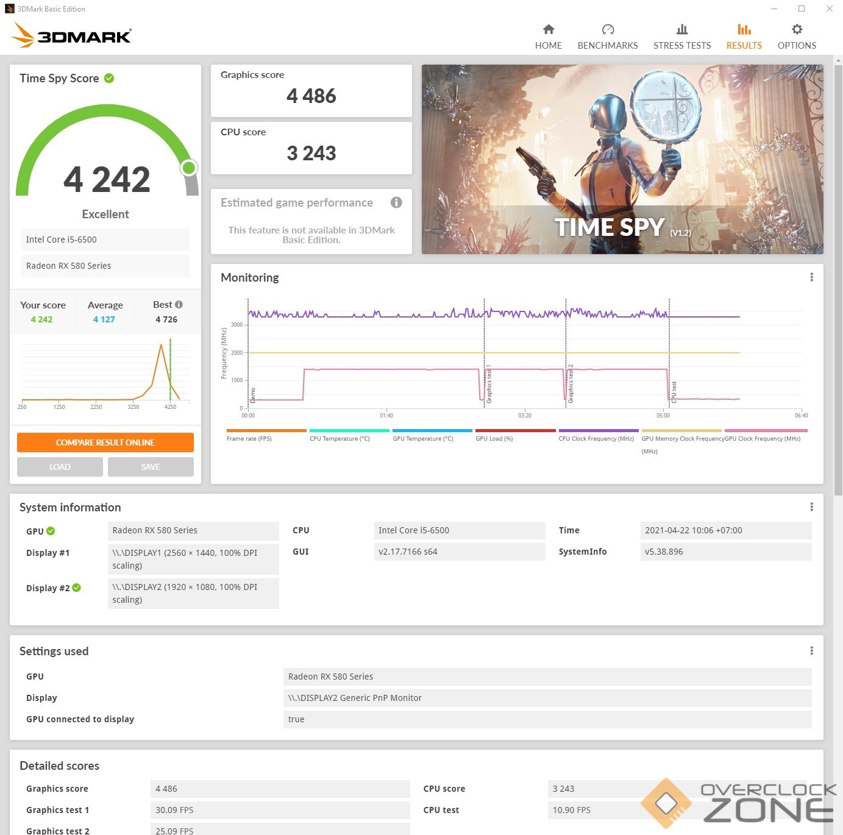Click green check next to Display #2
843x835 pixels.
click(77, 588)
